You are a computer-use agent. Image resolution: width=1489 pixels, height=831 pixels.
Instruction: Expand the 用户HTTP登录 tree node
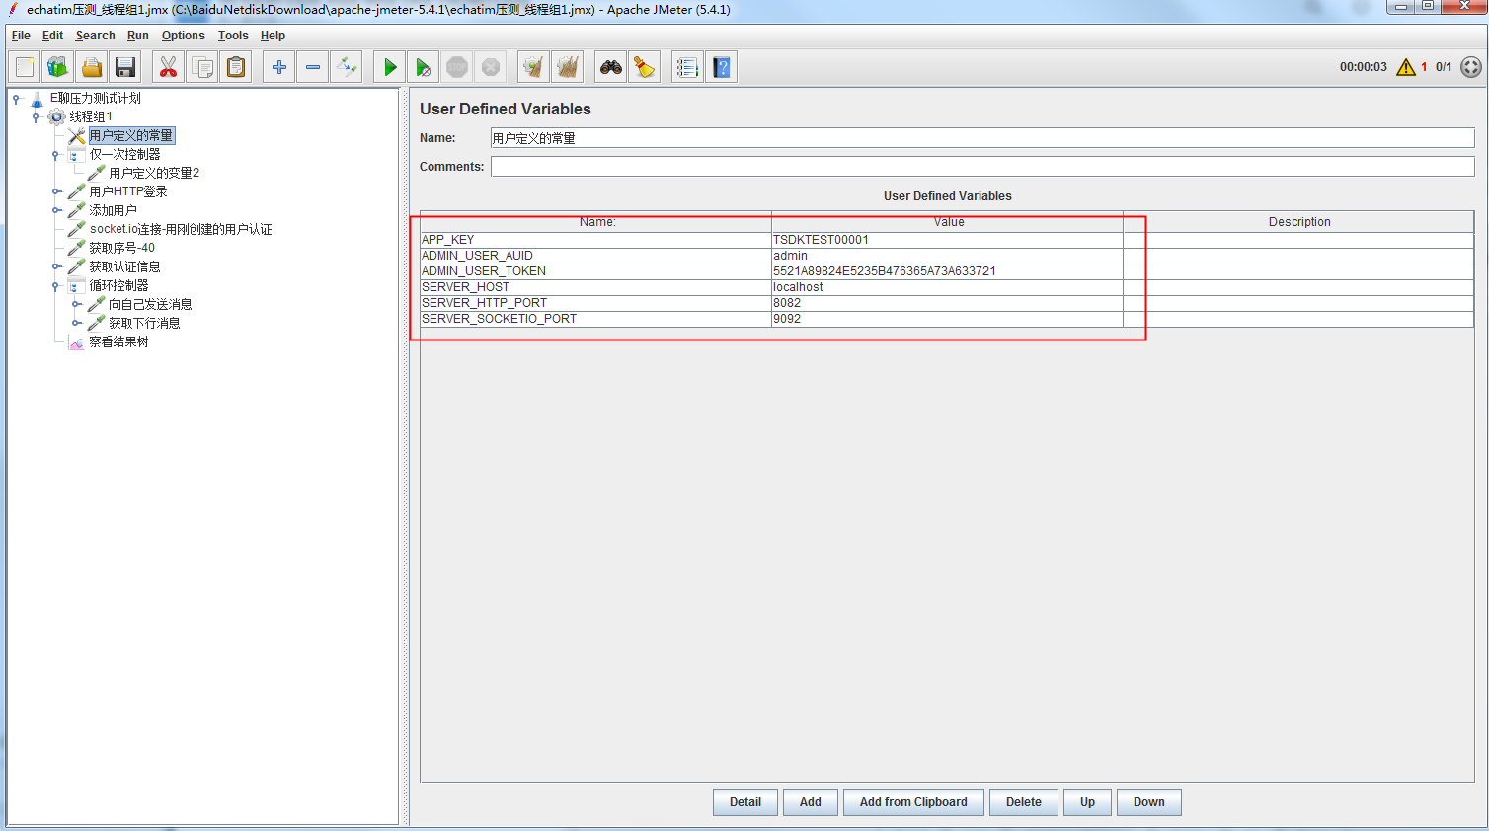[x=56, y=192]
